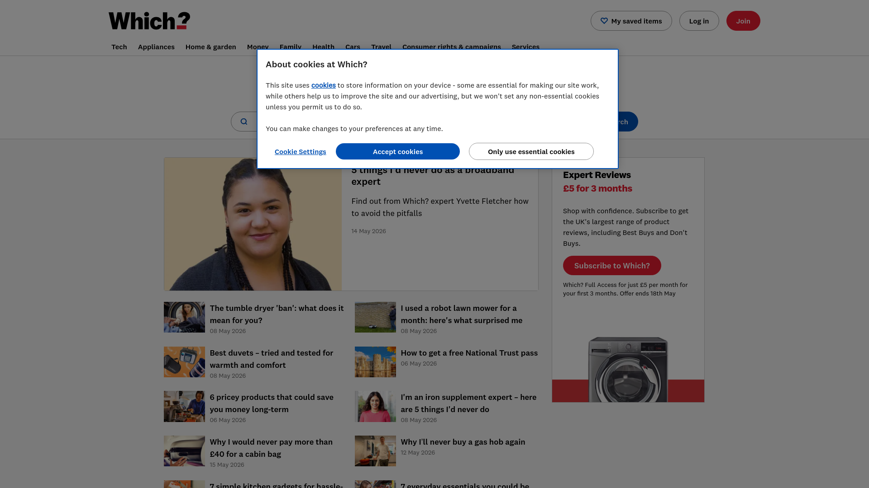Click the Expert Reviews heading
The image size is (869, 488).
click(597, 174)
